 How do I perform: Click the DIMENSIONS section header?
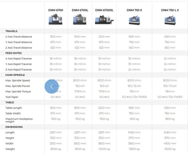14,127
